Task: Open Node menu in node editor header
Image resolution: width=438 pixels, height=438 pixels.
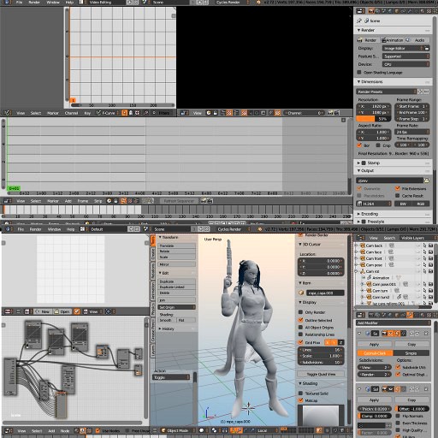Action: click(65, 430)
